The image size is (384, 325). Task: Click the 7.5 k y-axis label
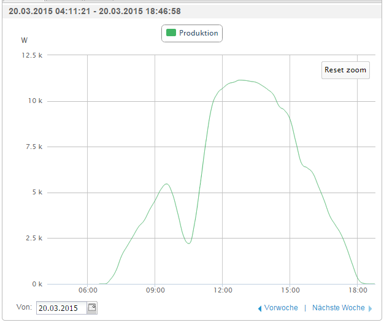pos(33,147)
